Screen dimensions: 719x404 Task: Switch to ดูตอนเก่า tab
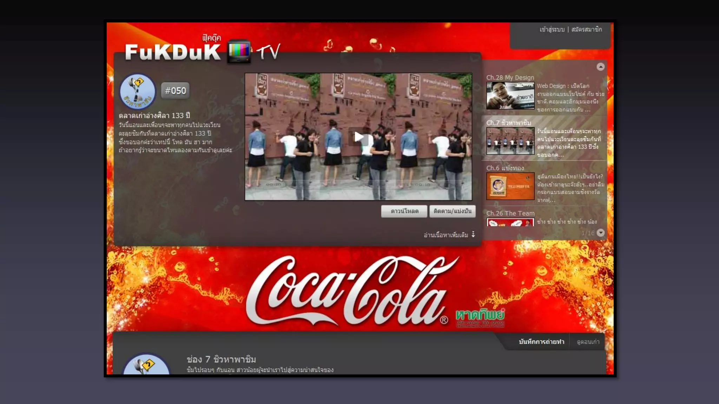point(588,342)
